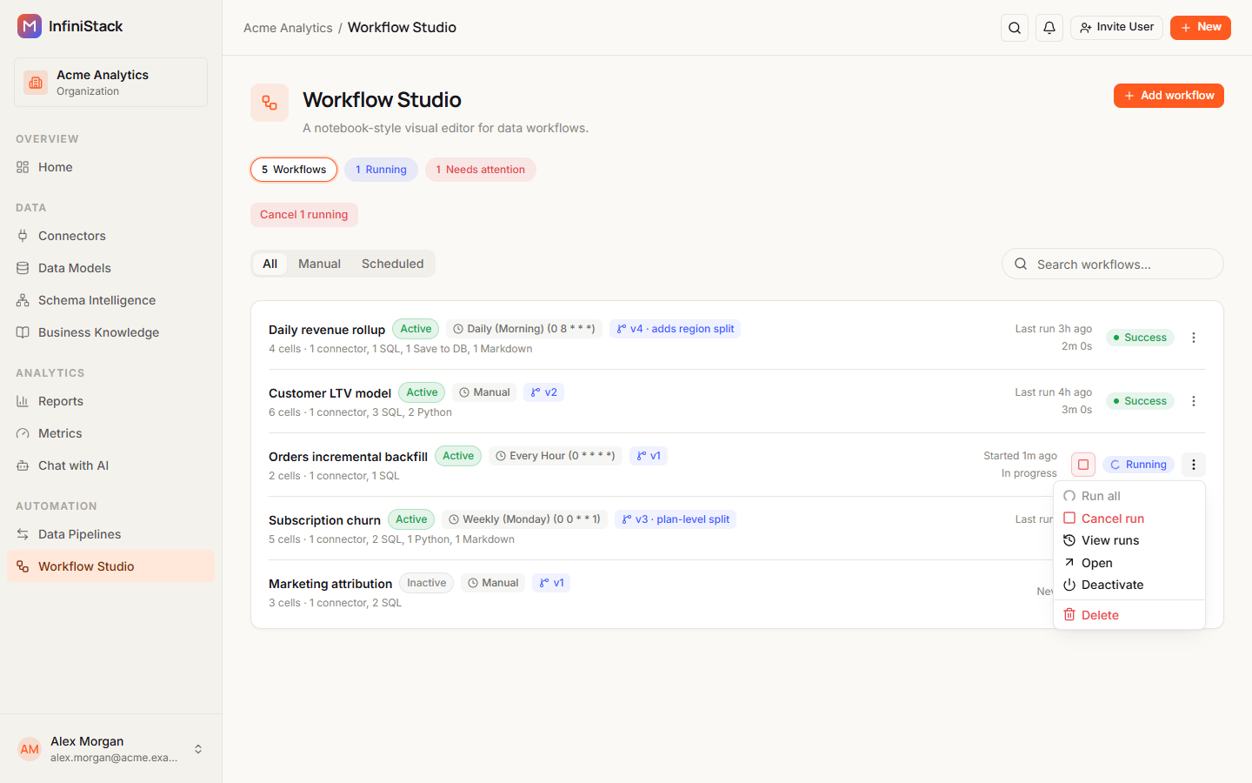Switch to the Scheduled tab
Image resolution: width=1252 pixels, height=783 pixels.
(x=392, y=264)
